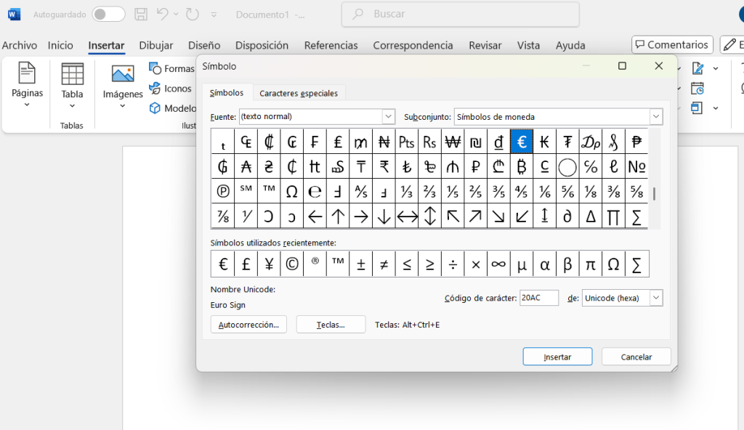Open the Fuente dropdown
744x430 pixels.
coord(389,116)
